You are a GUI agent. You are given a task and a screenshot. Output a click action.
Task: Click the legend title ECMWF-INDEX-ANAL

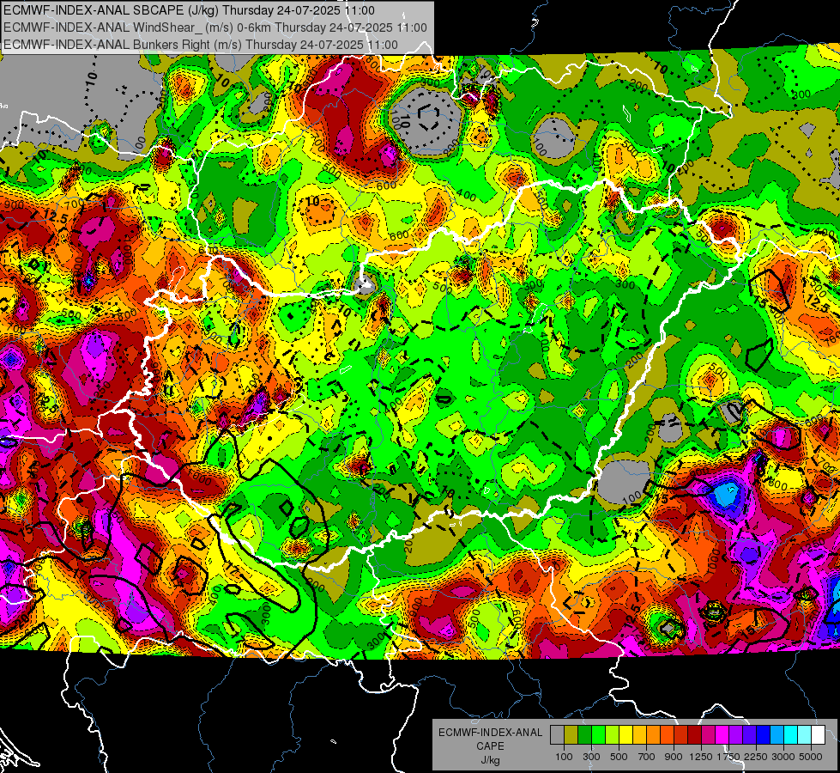(490, 733)
